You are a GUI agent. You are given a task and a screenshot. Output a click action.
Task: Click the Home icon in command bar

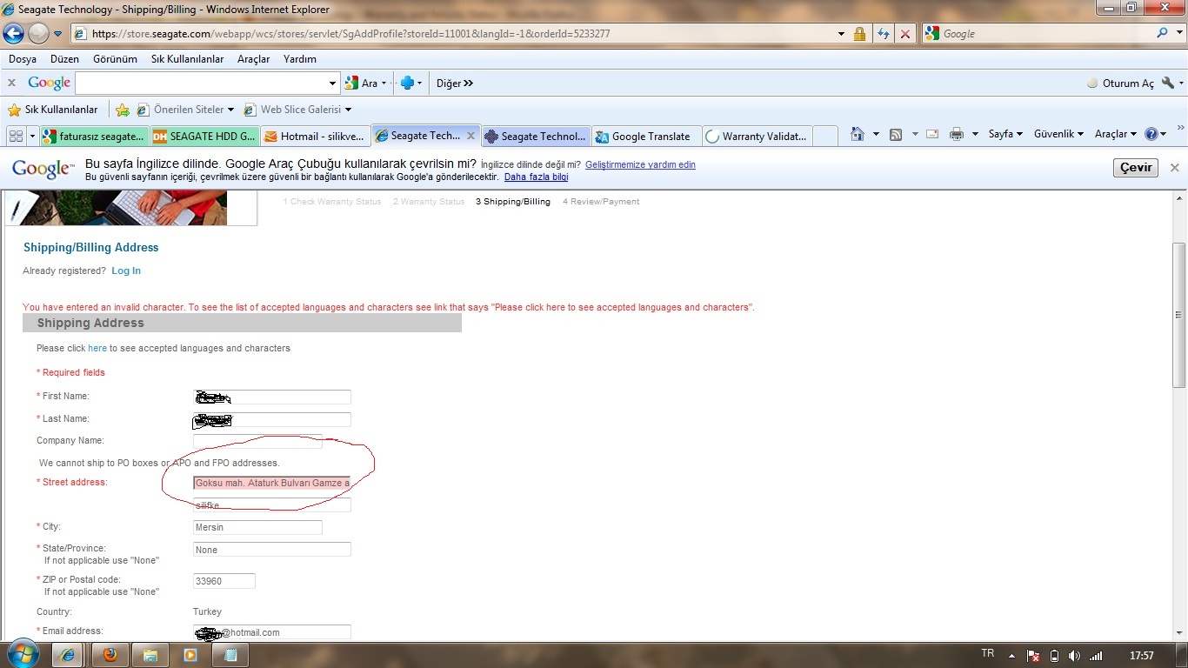[x=858, y=134]
